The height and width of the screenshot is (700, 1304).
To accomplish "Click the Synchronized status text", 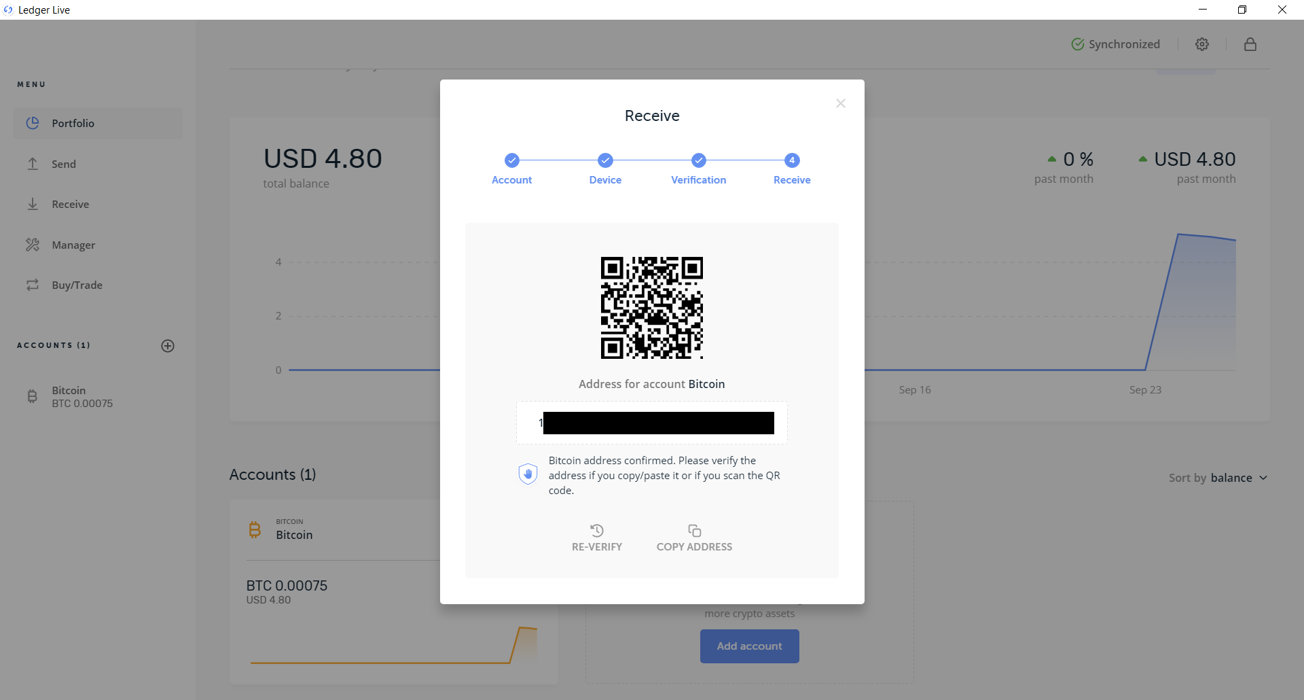I will point(1124,44).
